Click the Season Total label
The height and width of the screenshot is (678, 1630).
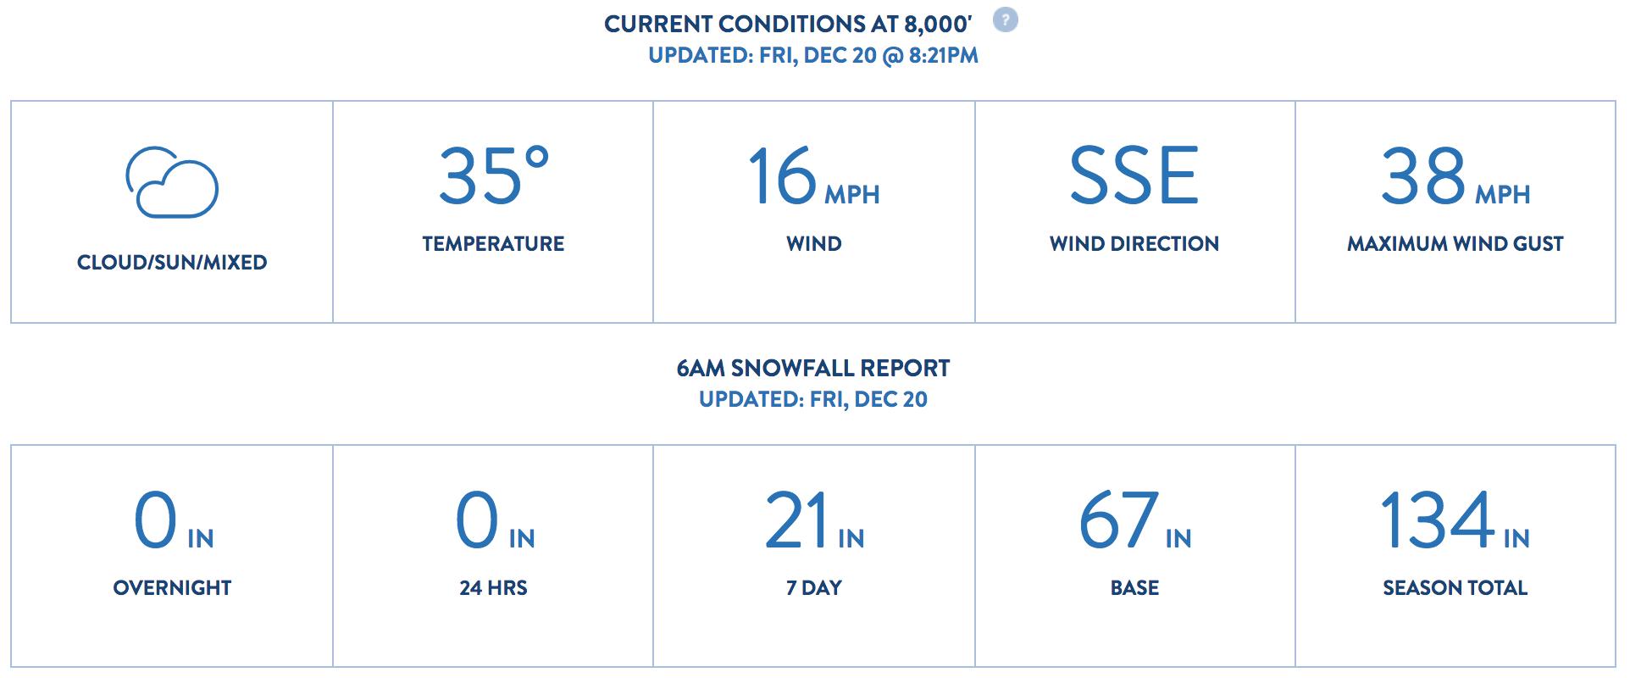pyautogui.click(x=1455, y=588)
